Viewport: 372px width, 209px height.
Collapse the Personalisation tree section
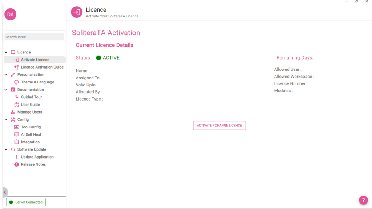6,75
